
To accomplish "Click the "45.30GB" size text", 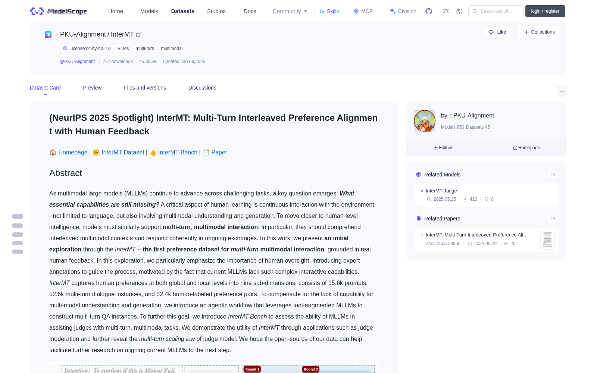I will point(148,62).
